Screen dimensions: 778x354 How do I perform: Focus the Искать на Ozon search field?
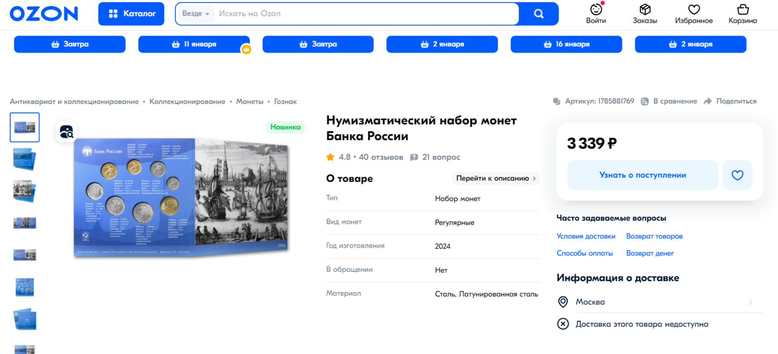(x=365, y=14)
